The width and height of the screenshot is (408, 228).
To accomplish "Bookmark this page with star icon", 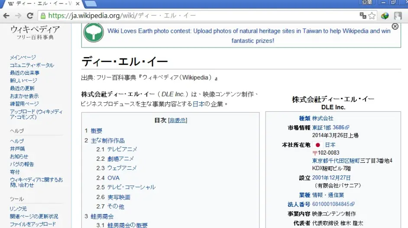I will tap(372, 16).
